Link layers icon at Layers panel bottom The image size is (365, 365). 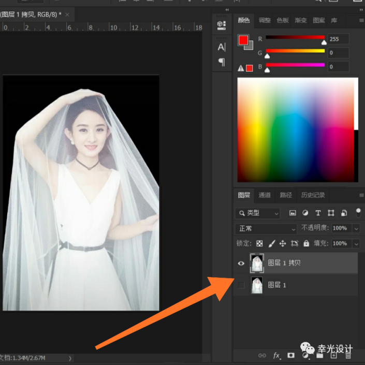pos(262,356)
